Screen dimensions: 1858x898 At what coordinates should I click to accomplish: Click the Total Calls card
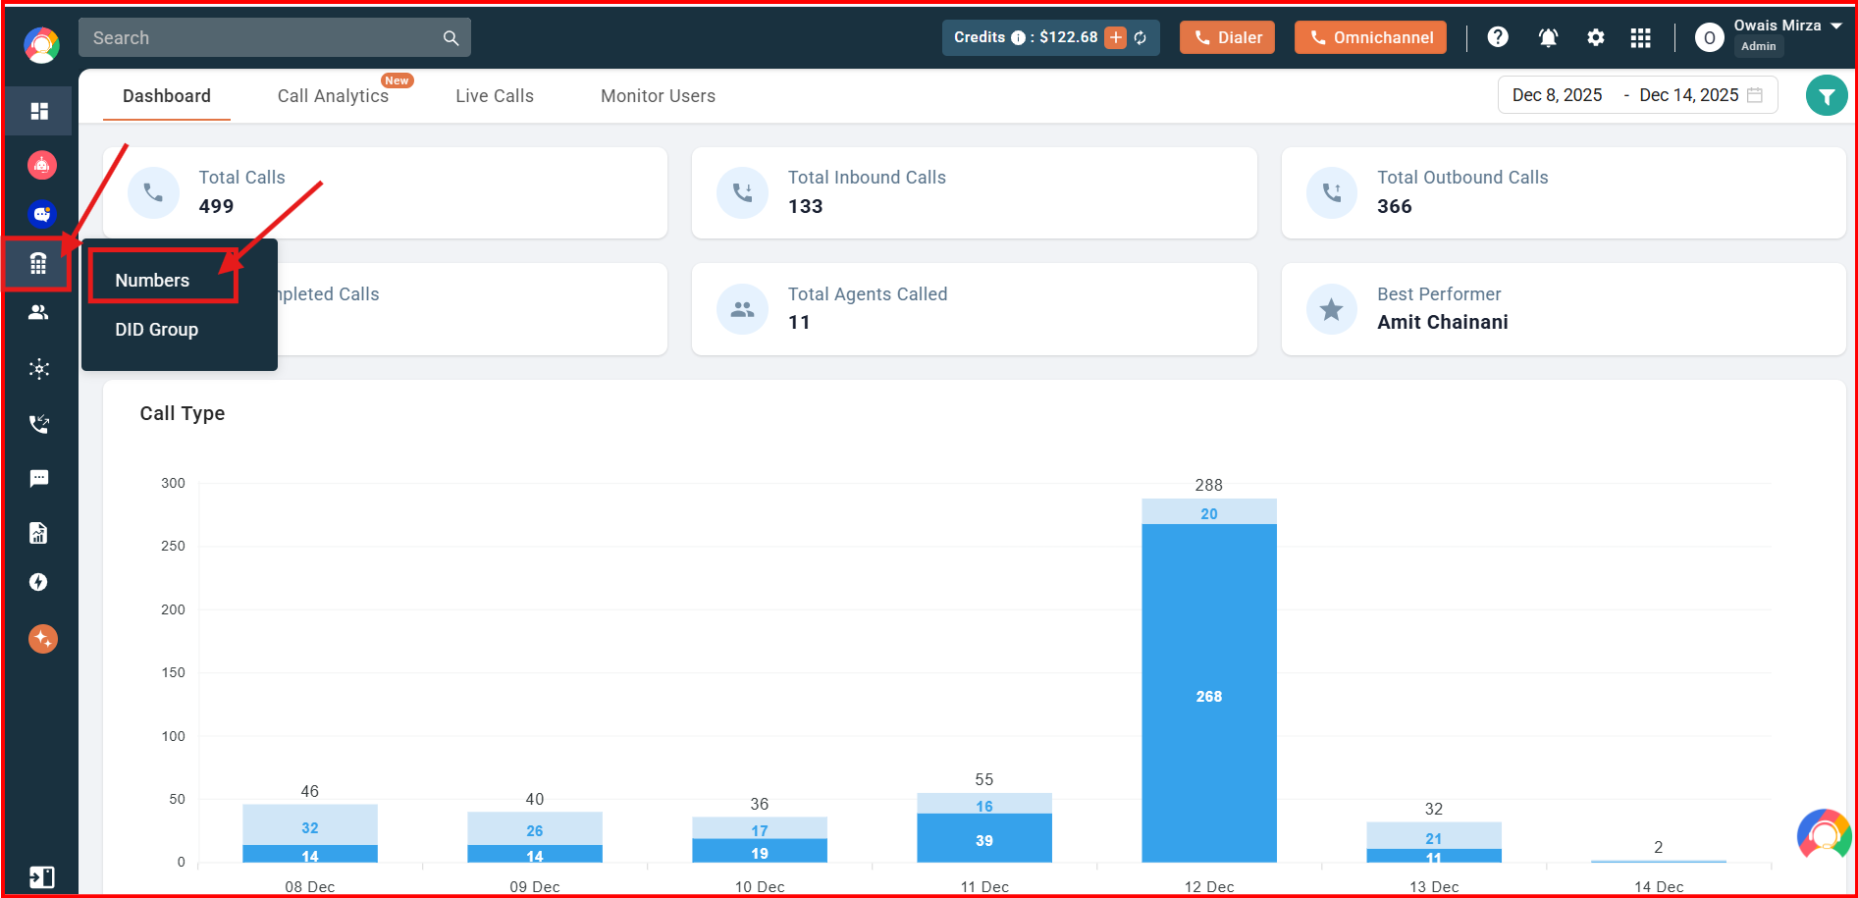click(x=385, y=192)
